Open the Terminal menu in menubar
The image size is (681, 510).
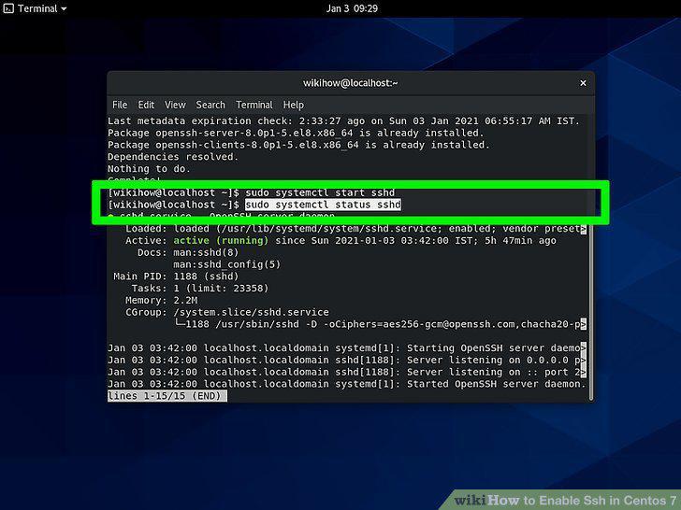click(x=254, y=105)
